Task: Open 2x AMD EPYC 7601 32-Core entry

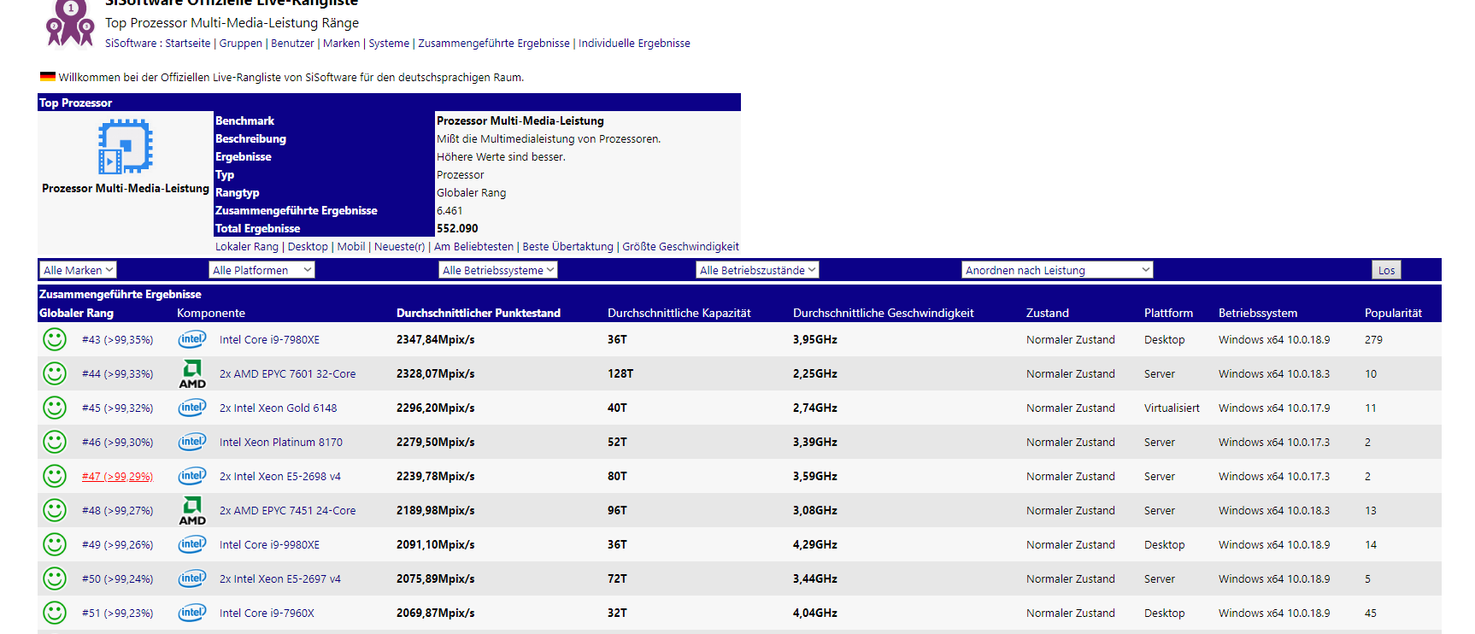Action: 287,374
